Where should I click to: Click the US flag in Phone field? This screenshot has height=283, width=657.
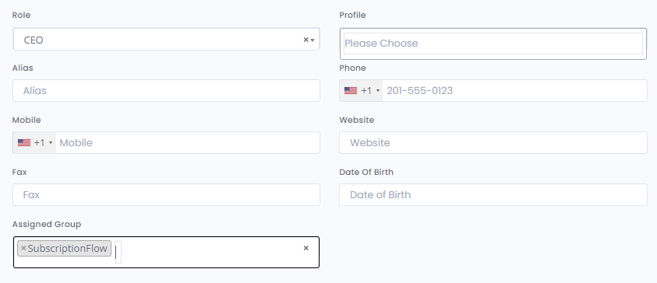tap(351, 91)
